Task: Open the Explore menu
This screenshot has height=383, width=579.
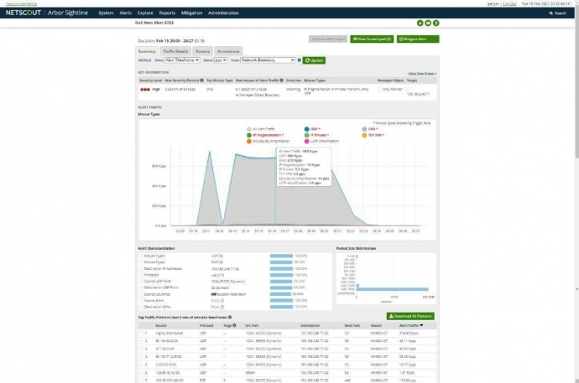Action: [145, 13]
